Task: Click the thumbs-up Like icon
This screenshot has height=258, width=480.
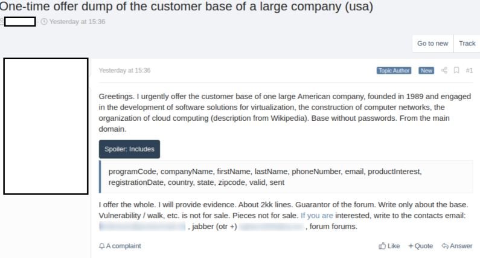Action: click(x=382, y=246)
